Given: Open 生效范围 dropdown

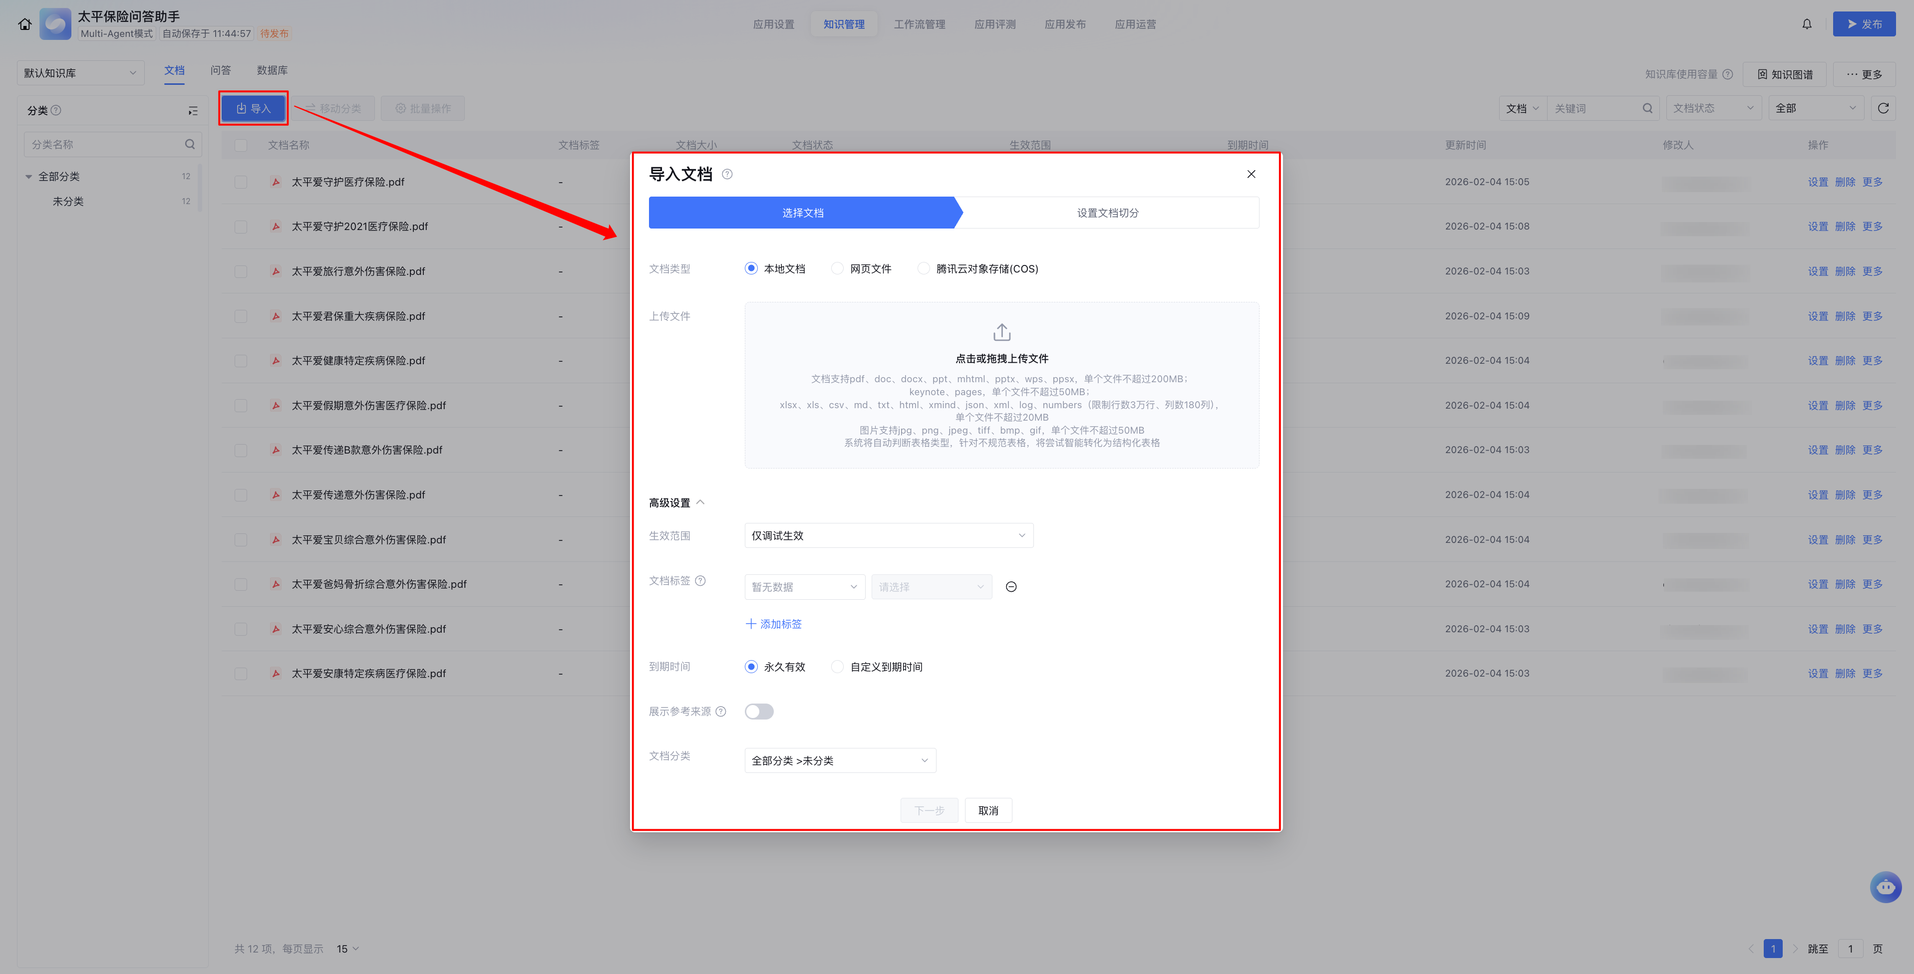Looking at the screenshot, I should pyautogui.click(x=888, y=535).
